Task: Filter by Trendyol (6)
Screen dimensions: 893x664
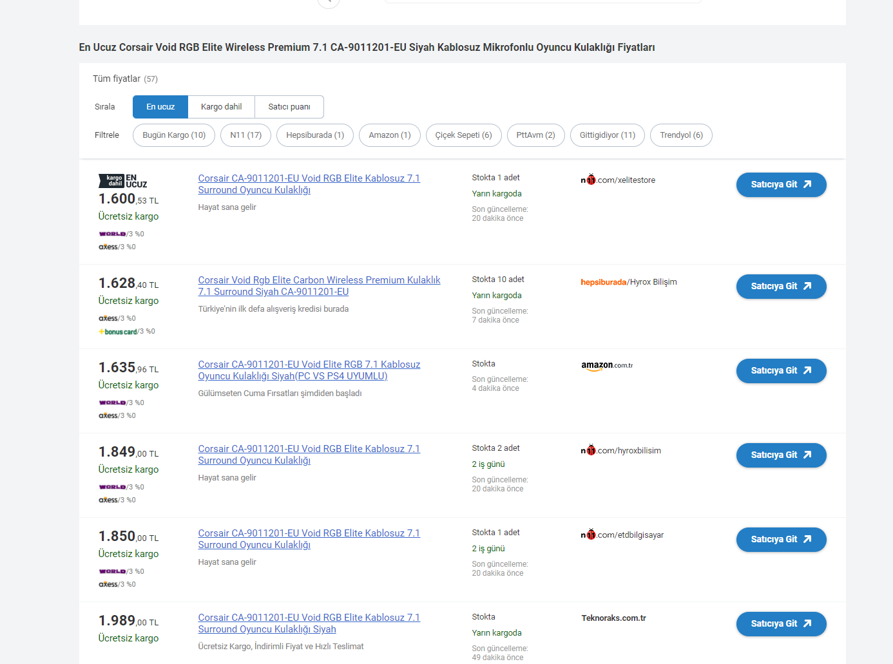Action: tap(681, 135)
